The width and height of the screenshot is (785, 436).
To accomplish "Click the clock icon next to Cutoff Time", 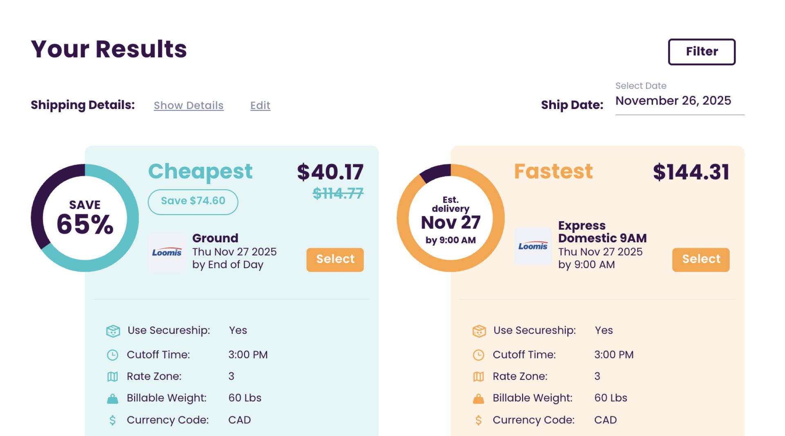I will 112,355.
